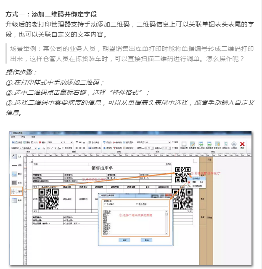
Task: Toggle Bold formatting button
Action: 48,148
